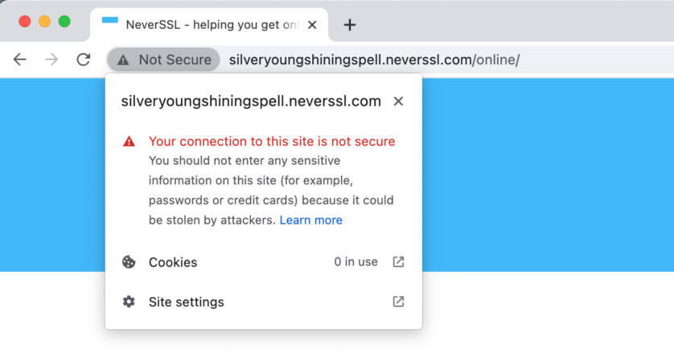The height and width of the screenshot is (362, 674).
Task: Click the blue NeverSSL tab favicon
Action: 110,22
